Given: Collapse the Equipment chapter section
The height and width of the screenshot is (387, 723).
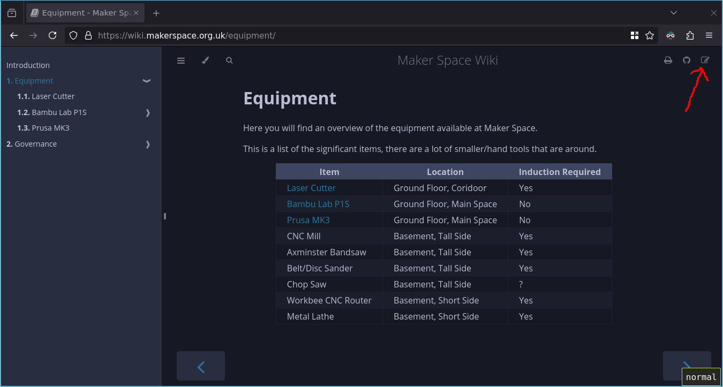Looking at the screenshot, I should 146,81.
